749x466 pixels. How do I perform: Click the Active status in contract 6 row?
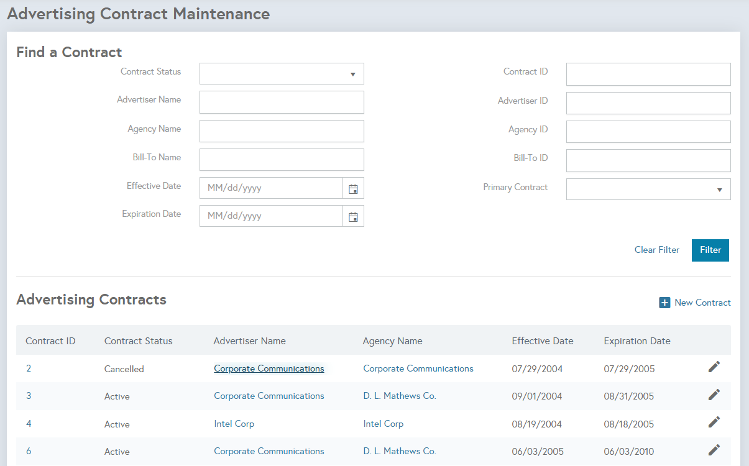tap(117, 452)
